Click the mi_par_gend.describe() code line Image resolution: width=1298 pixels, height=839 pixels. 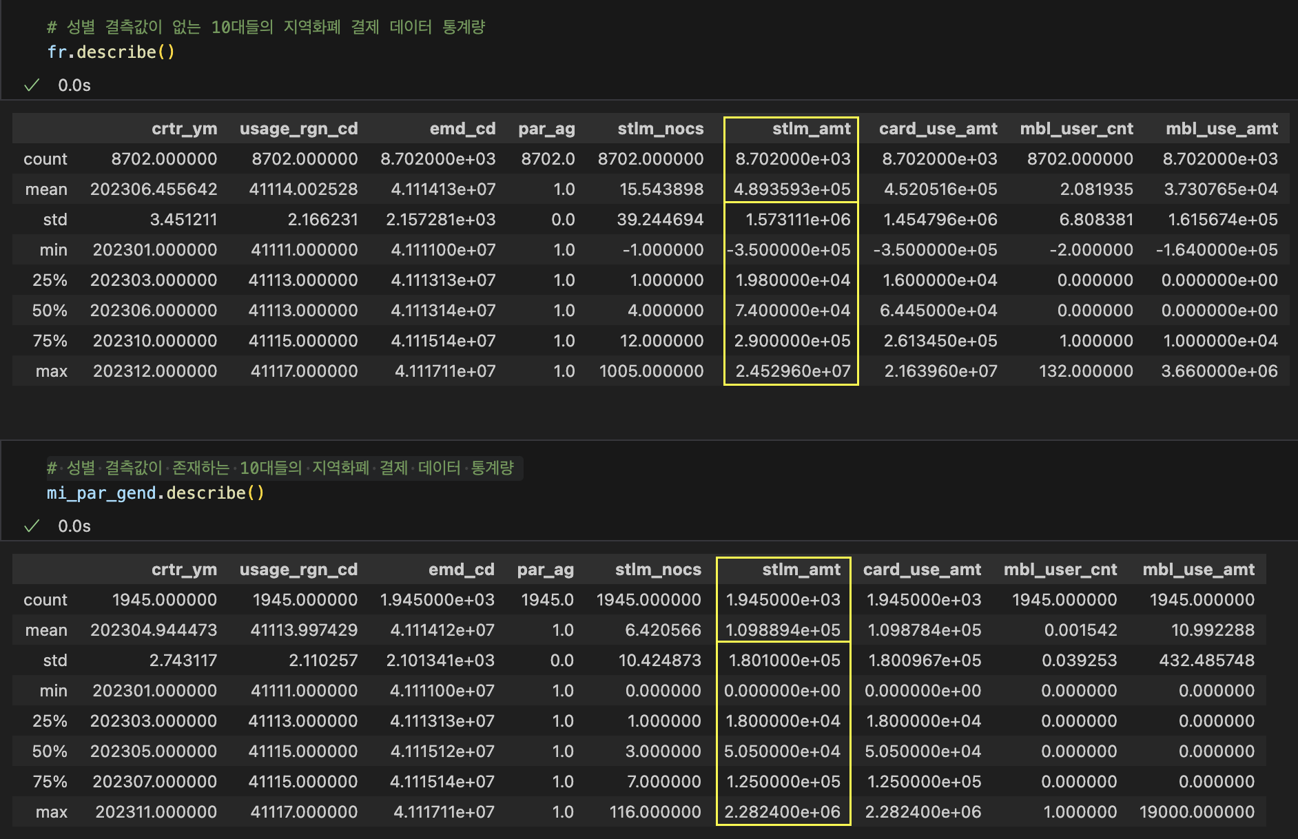156,493
